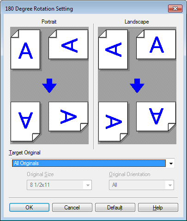Confirm settings with the OK button
The height and width of the screenshot is (221, 187).
(x=29, y=208)
